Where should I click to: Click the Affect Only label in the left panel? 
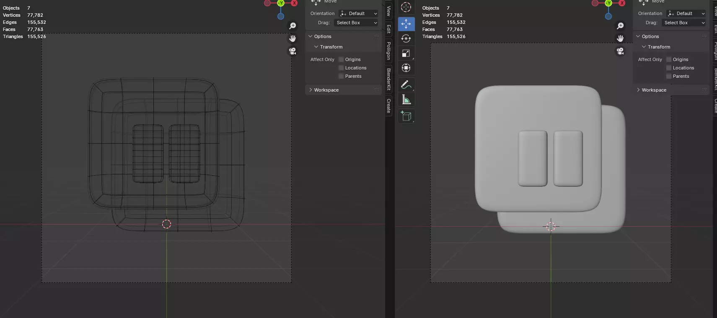pyautogui.click(x=322, y=59)
